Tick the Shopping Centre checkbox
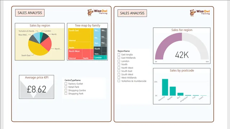230x129 pixels. click(66, 90)
